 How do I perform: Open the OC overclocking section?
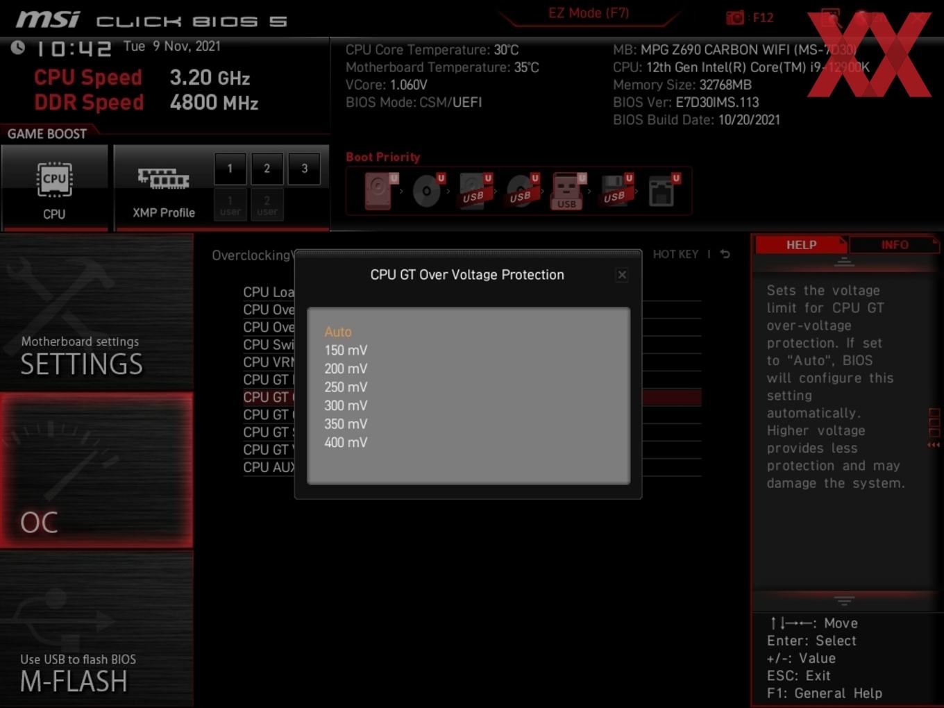(96, 470)
